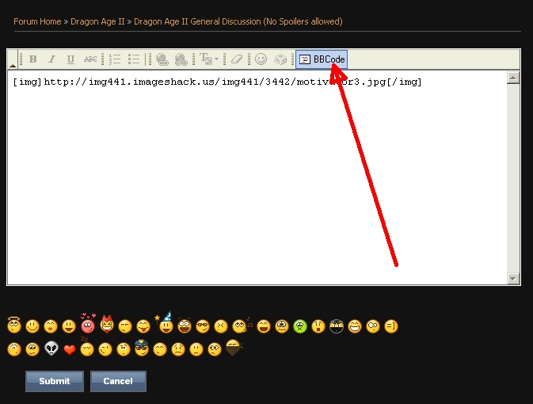This screenshot has height=404, width=533.
Task: Cancel the post
Action: 118,381
